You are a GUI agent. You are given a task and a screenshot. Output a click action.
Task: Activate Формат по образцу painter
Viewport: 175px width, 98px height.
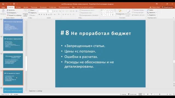(x=14, y=15)
